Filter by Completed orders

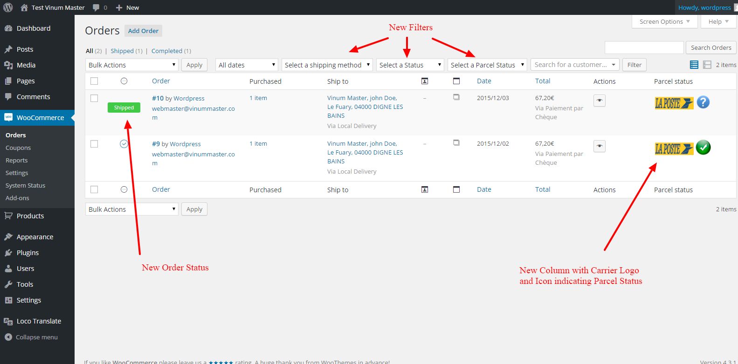167,51
